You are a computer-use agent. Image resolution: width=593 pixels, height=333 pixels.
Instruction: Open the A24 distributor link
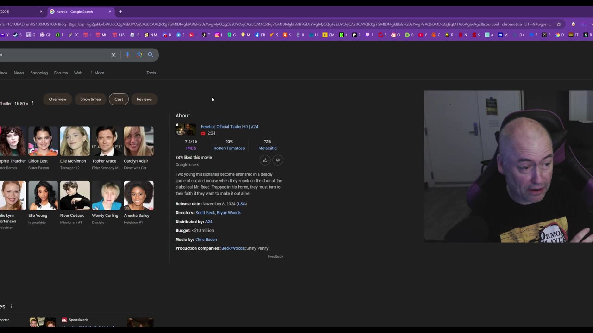tap(208, 222)
